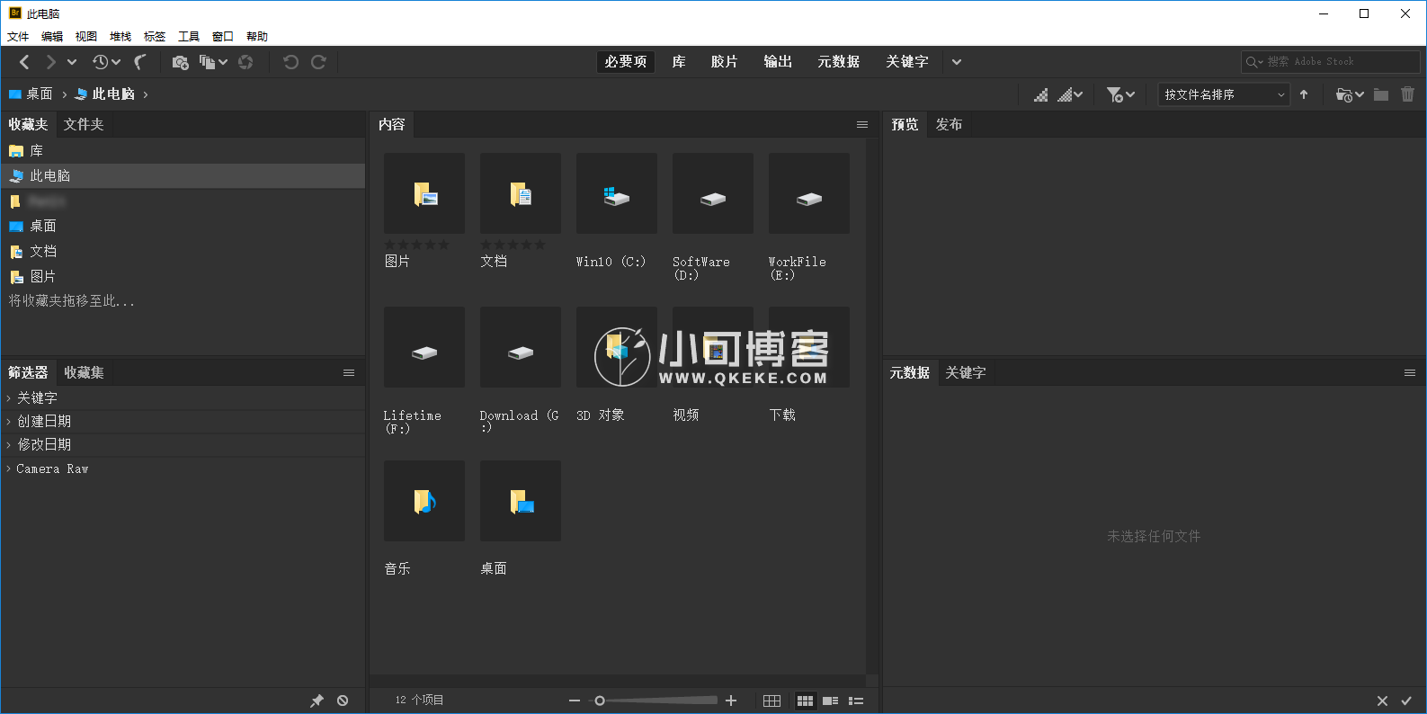Open the parent/favorites navigation chevron dropdown

(x=72, y=62)
